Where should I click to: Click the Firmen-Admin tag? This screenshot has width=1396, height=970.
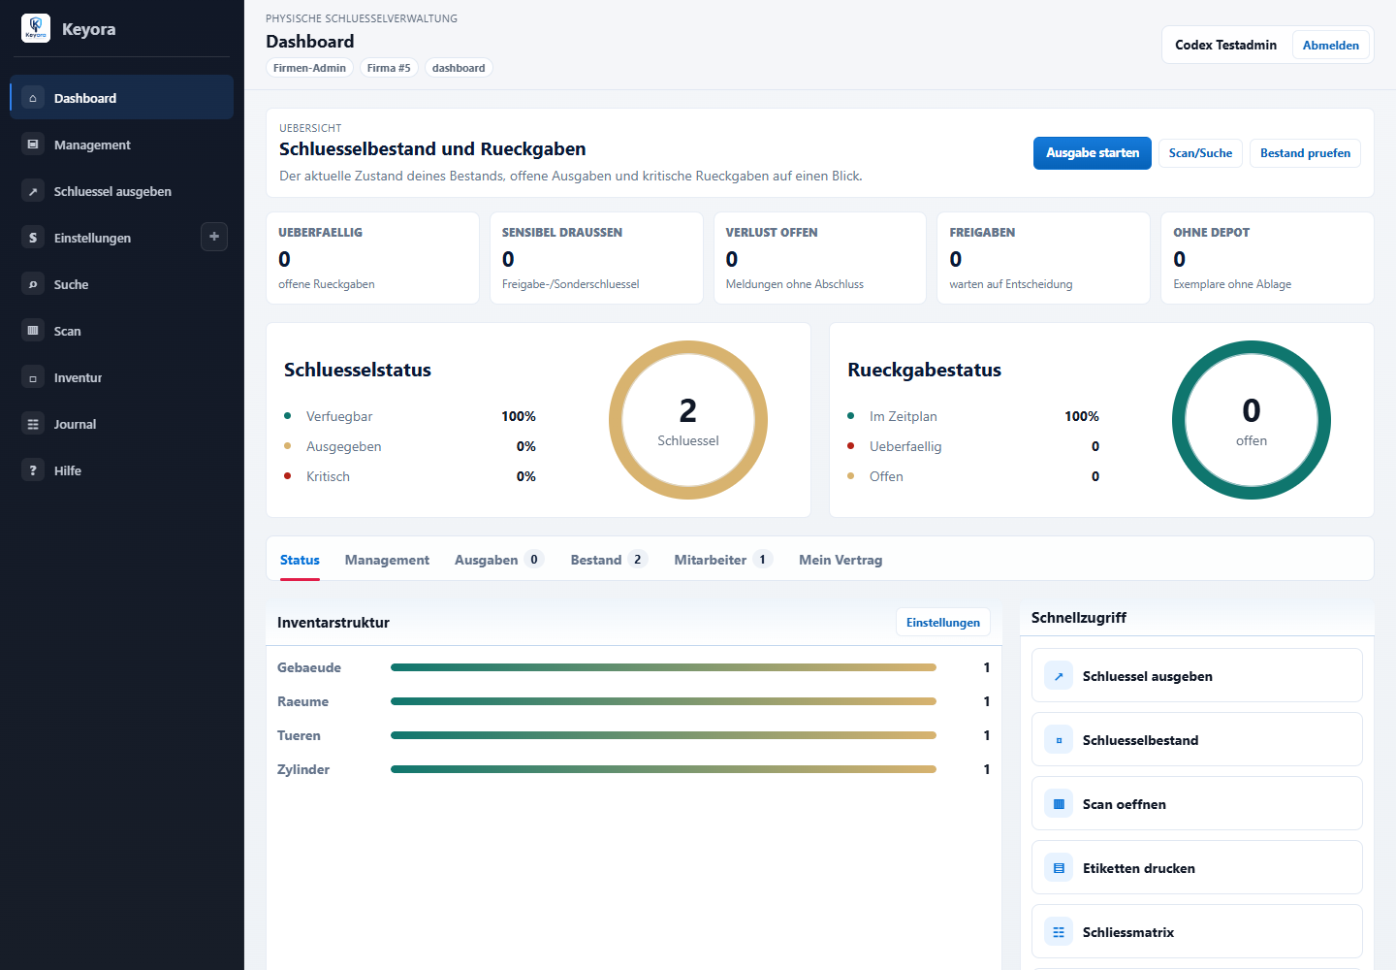(309, 68)
